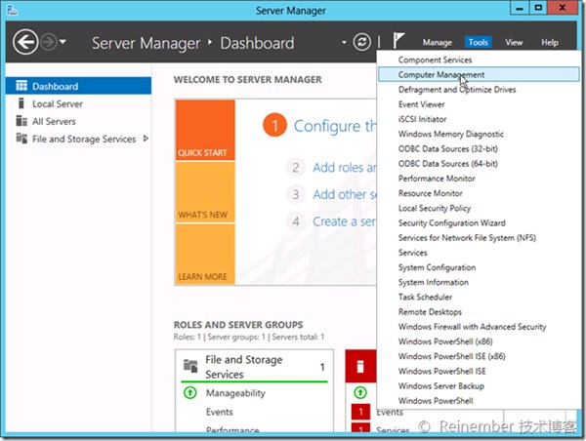Open the navigation history dropdown arrow
Screen dimensions: 586x441
63,43
